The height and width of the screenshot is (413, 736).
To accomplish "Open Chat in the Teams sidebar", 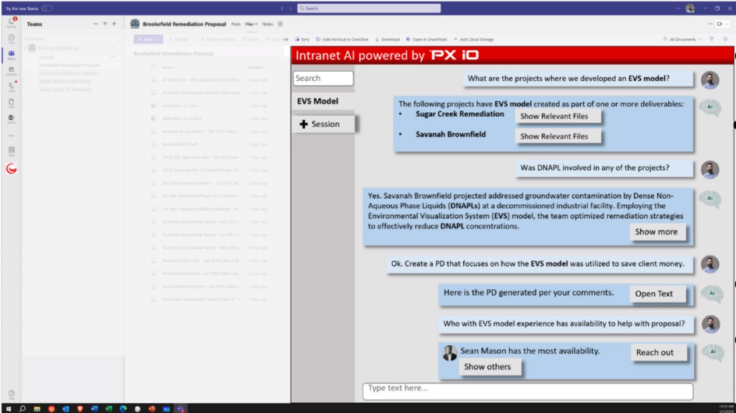I will click(12, 39).
